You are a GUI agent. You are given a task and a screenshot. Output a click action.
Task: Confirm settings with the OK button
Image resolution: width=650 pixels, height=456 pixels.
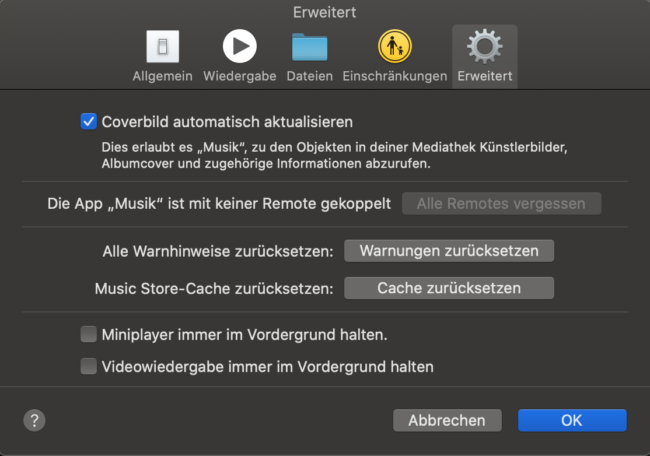tap(572, 420)
